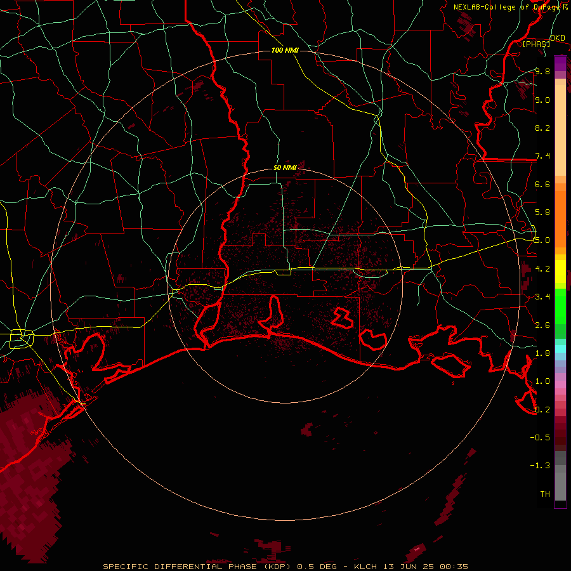571x571 pixels.
Task: Click the 13 JUN 25 date in caption
Action: click(x=408, y=567)
